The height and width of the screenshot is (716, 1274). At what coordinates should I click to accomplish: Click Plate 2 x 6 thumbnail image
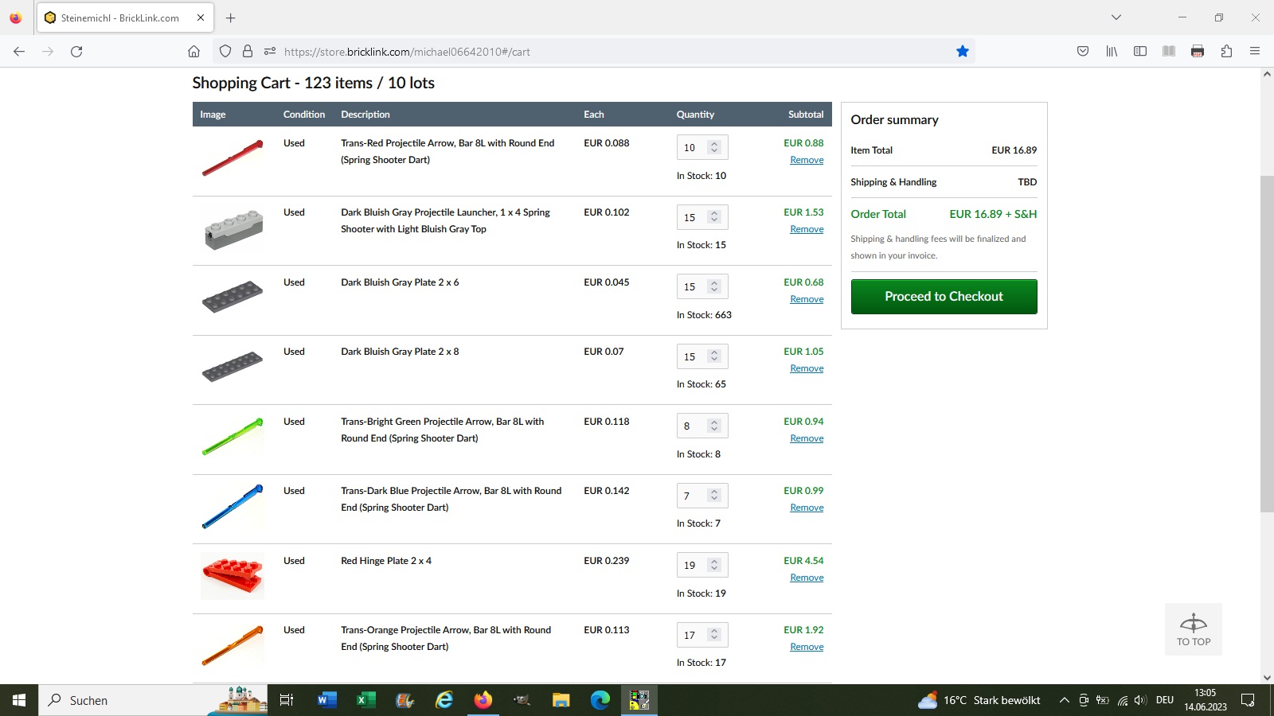233,297
